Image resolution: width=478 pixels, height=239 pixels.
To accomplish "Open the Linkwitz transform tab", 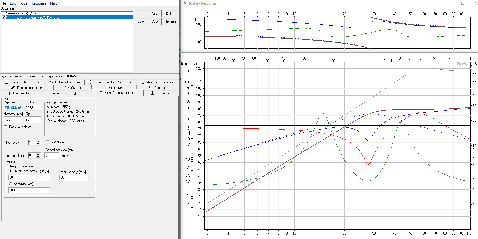I will [x=64, y=82].
